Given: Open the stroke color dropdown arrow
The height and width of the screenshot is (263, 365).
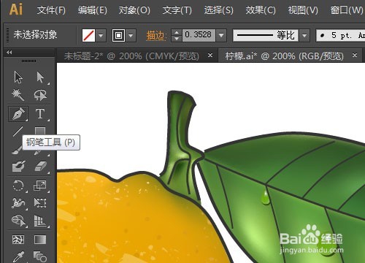Looking at the screenshot, I should (131, 36).
